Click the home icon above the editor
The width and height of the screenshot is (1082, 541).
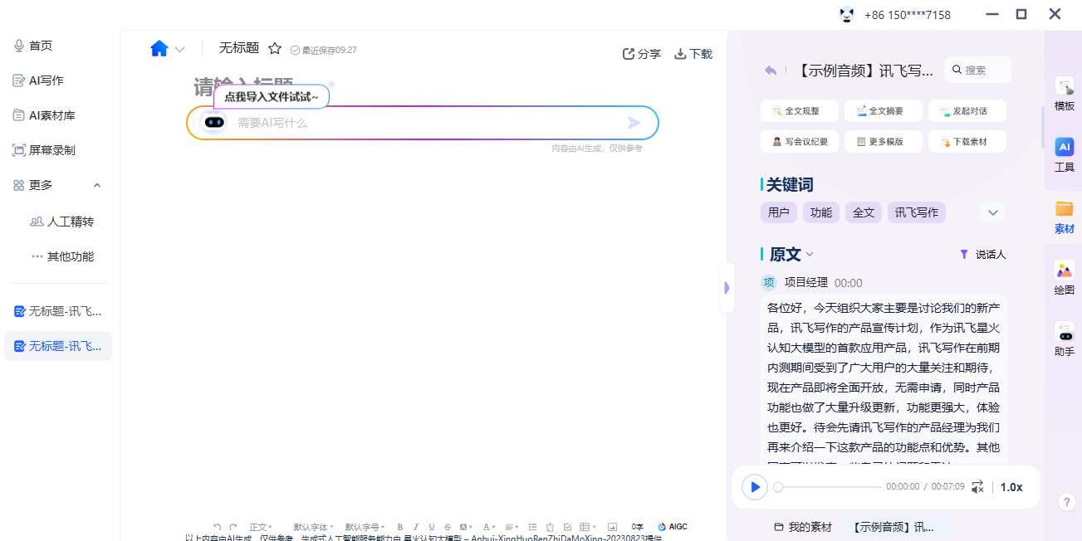(x=159, y=49)
